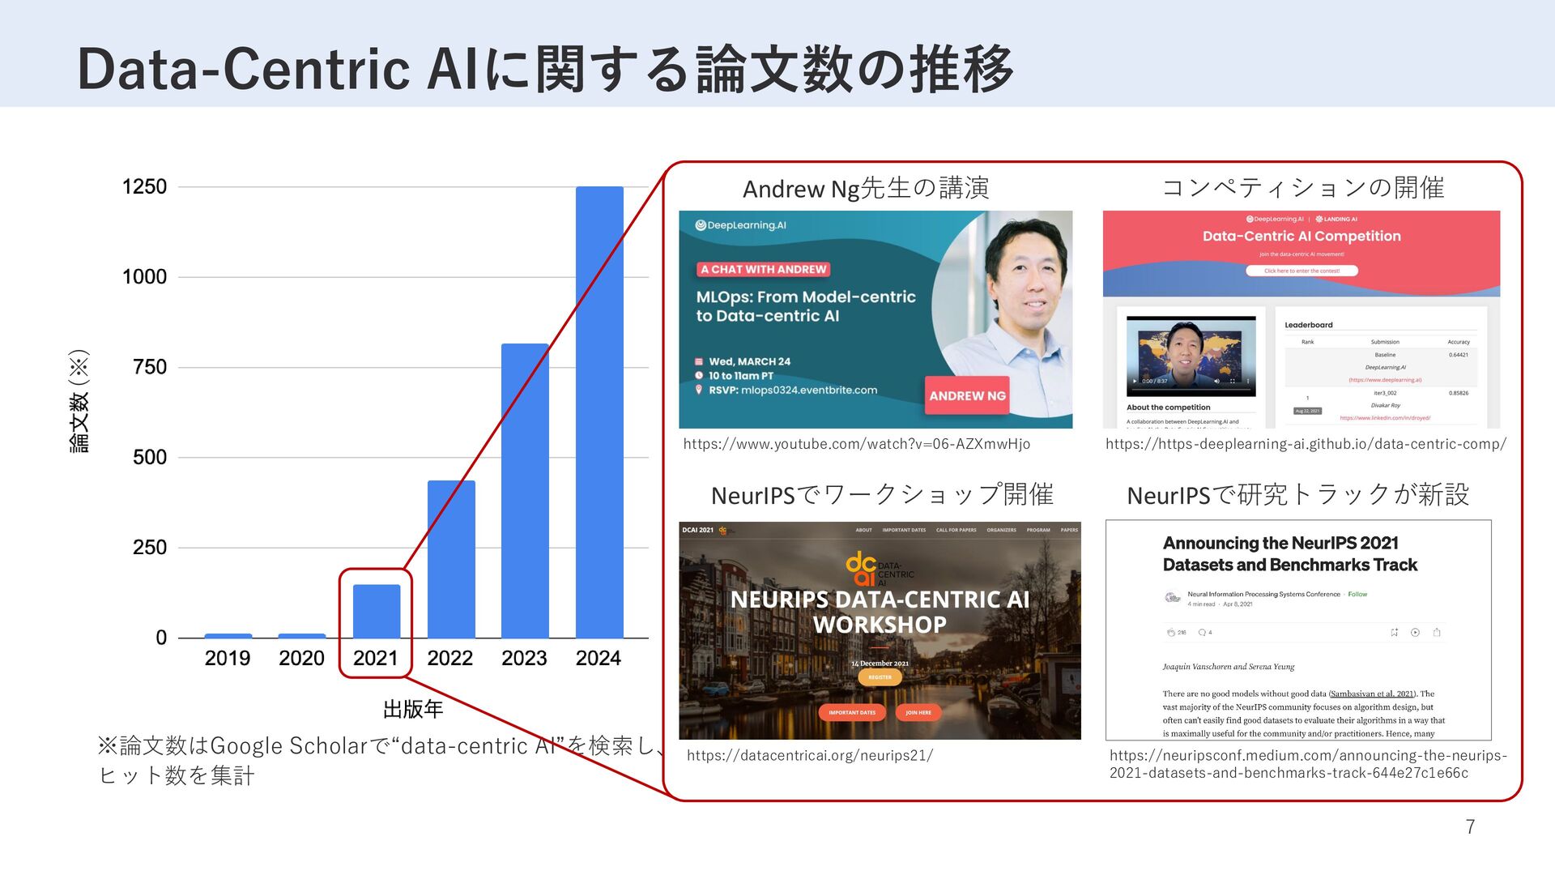The width and height of the screenshot is (1555, 875).
Task: Click the share icon on Medium article
Action: (x=1437, y=632)
